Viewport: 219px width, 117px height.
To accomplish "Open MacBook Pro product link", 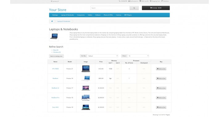I will pos(55,98).
